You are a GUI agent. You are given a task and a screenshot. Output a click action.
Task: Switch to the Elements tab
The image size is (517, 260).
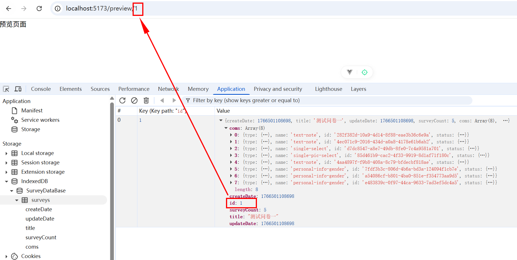tap(71, 89)
